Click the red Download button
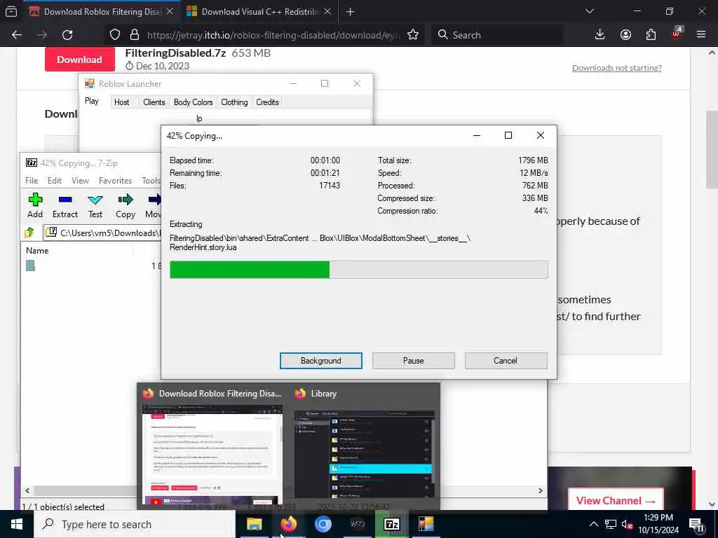718x538 pixels. tap(79, 60)
